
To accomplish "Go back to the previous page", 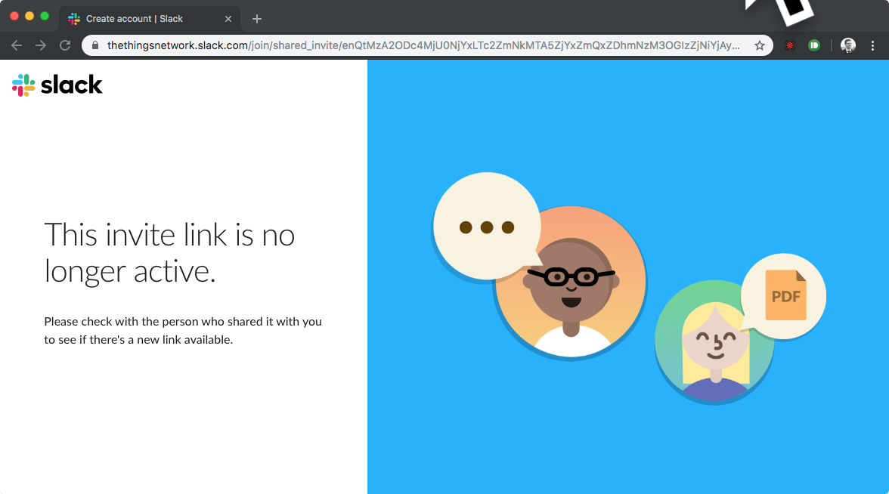I will (x=17, y=45).
